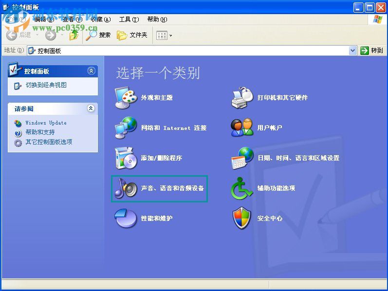
Task: Click the 性能和维护 category label
Action: coord(157,218)
